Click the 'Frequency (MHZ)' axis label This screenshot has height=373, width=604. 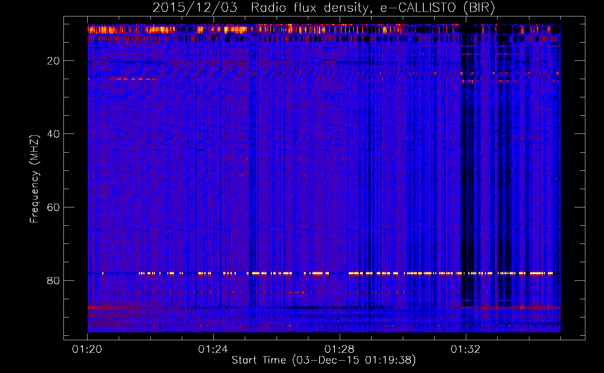coord(34,179)
